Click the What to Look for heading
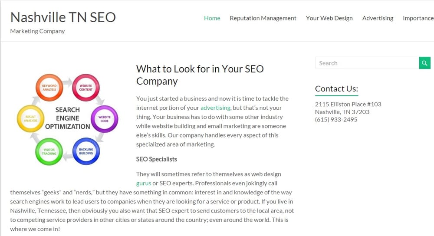434x236 pixels. point(200,75)
